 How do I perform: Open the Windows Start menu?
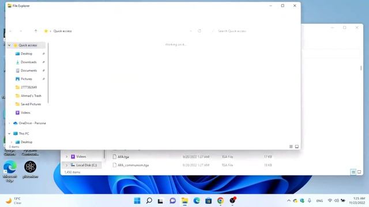[x=137, y=201]
